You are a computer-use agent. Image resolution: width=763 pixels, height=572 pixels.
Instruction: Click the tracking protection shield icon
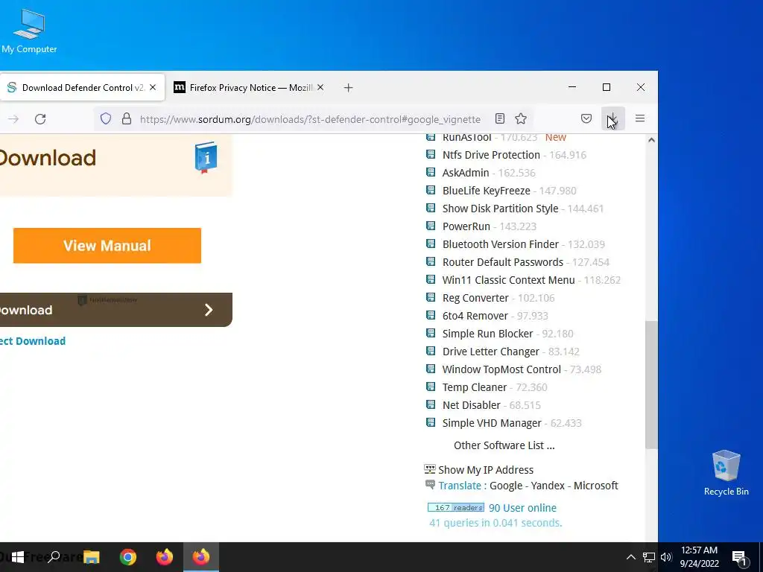pyautogui.click(x=106, y=118)
